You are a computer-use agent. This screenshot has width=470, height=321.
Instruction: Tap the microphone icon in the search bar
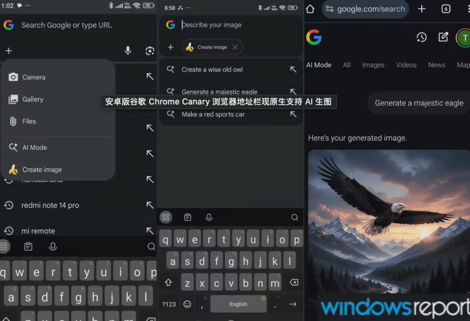point(128,51)
